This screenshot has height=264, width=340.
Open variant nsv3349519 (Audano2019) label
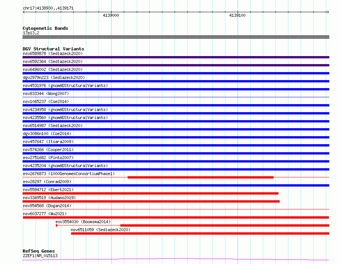pyautogui.click(x=49, y=198)
